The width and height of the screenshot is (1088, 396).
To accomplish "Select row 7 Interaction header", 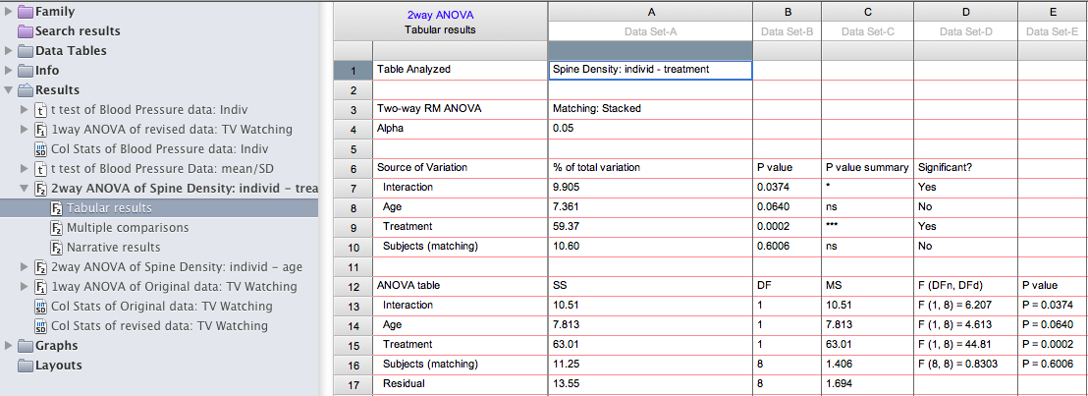I will 353,188.
